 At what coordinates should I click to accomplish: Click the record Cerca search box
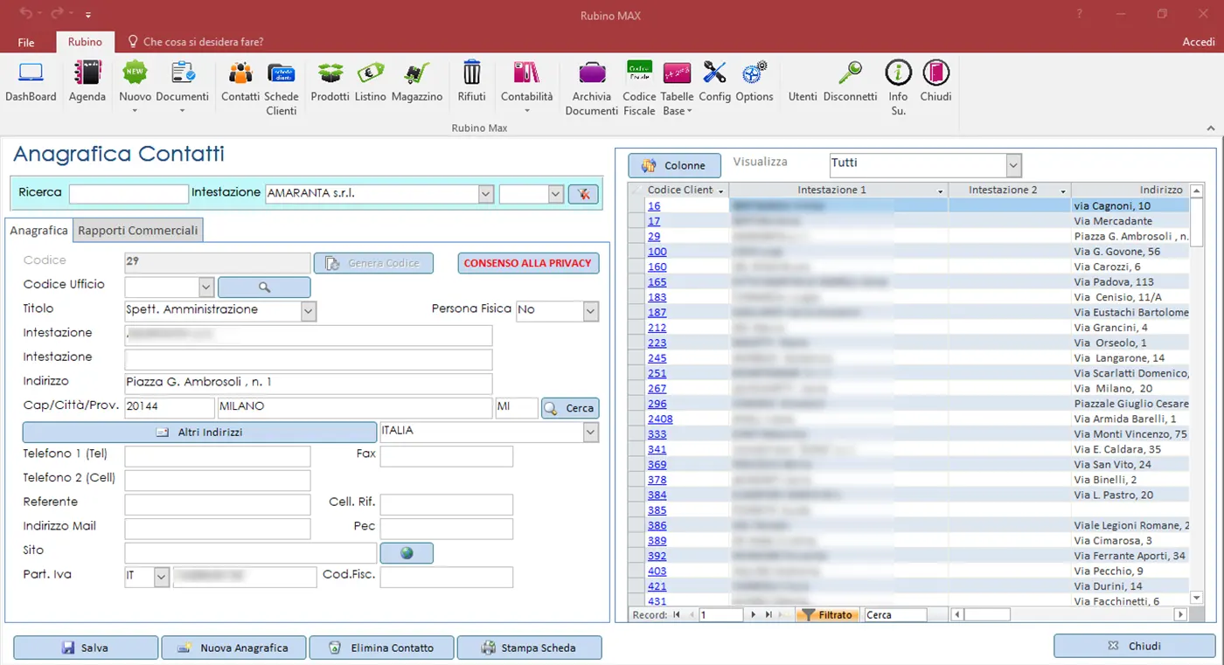coord(894,615)
